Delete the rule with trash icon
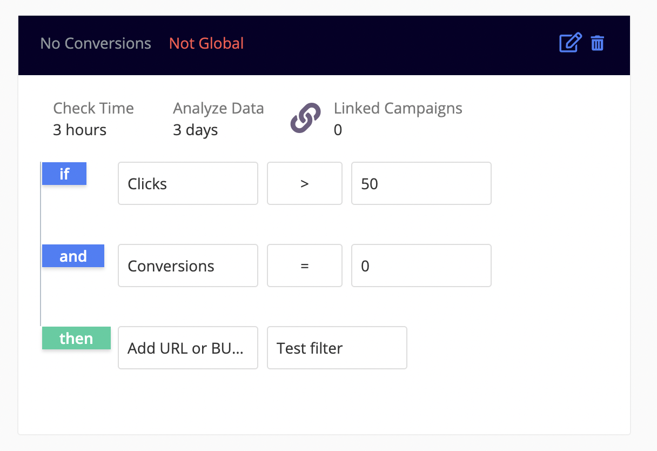657x451 pixels. 597,43
